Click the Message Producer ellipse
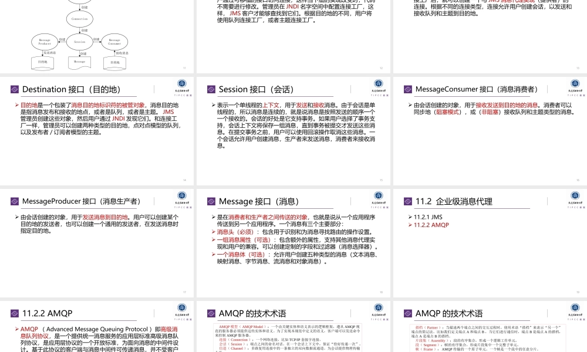The image size is (587, 352). point(45,42)
